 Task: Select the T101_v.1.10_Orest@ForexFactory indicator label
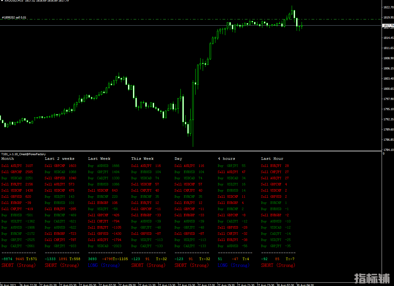pos(23,154)
